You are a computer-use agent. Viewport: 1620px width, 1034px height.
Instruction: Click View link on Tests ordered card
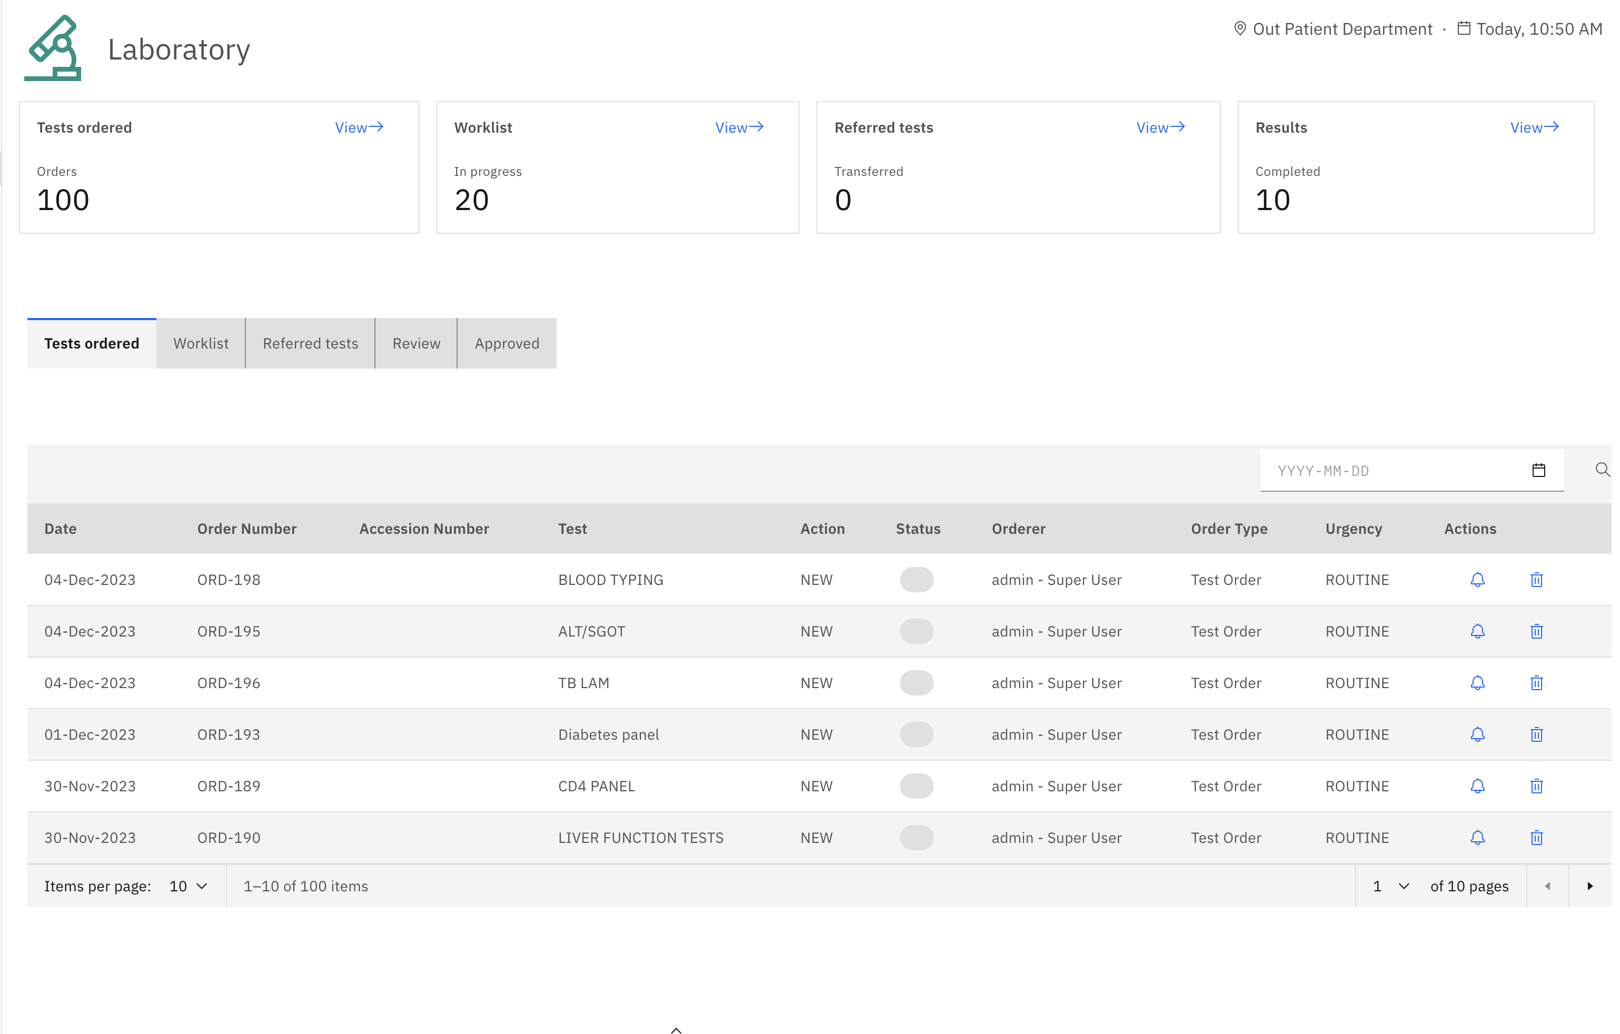point(359,127)
